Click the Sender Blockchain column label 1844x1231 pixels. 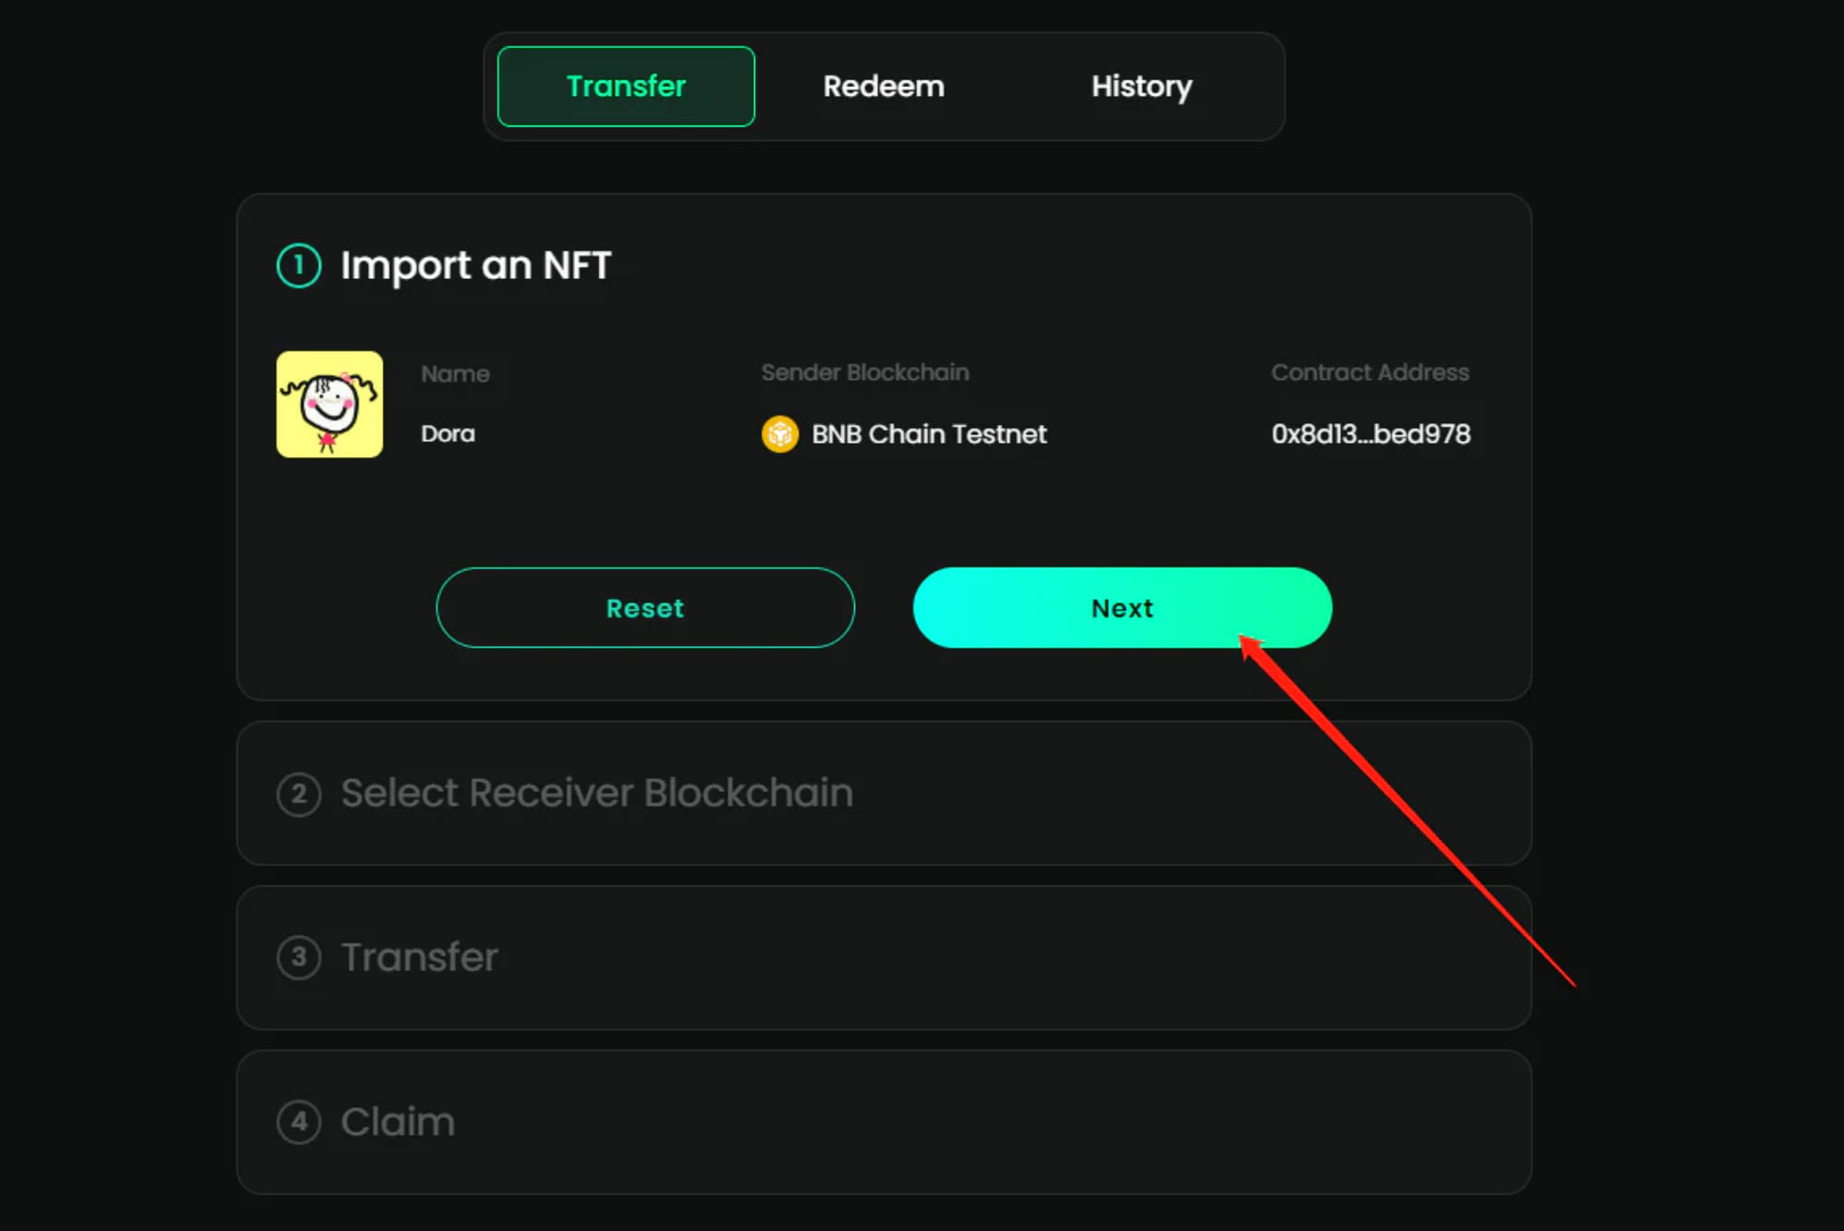[865, 372]
